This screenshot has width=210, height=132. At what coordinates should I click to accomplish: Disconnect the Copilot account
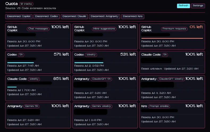[19, 17]
